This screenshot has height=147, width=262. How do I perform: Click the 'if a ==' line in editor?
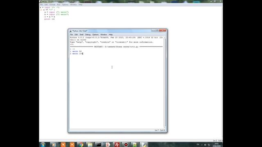click(x=47, y=10)
